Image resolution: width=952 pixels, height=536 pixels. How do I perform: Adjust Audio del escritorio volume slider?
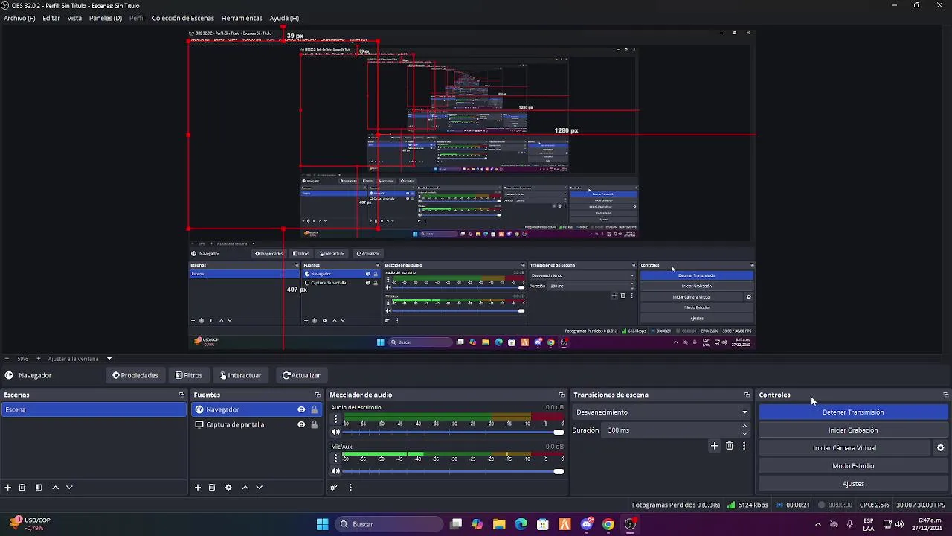pos(453,432)
